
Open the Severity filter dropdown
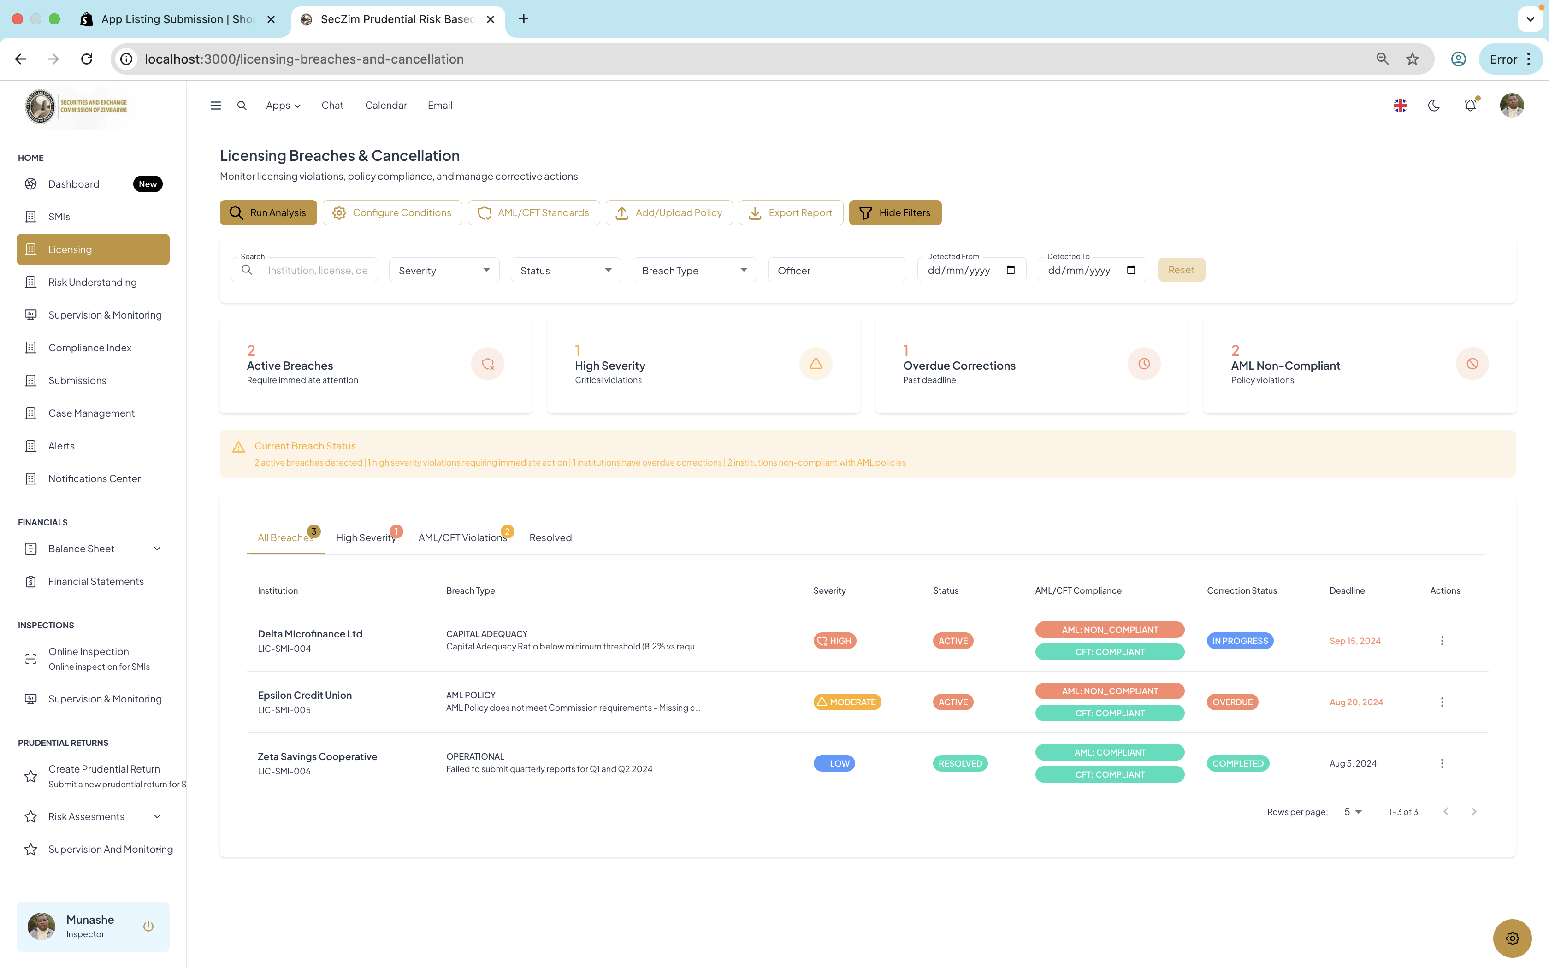[444, 270]
